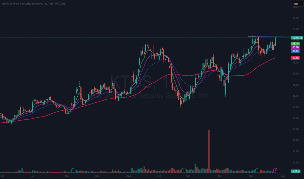The height and width of the screenshot is (179, 304).
Task: Click the Feb label on time axis
Action: pyautogui.click(x=159, y=176)
